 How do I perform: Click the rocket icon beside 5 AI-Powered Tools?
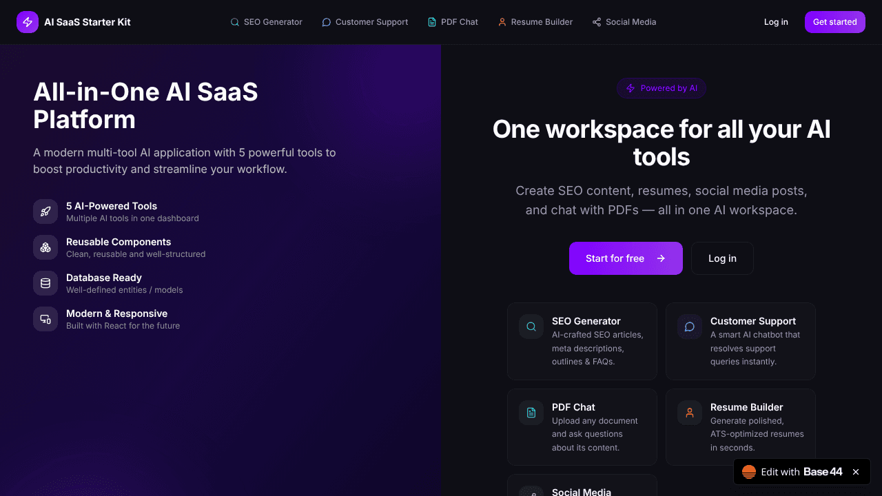45,211
